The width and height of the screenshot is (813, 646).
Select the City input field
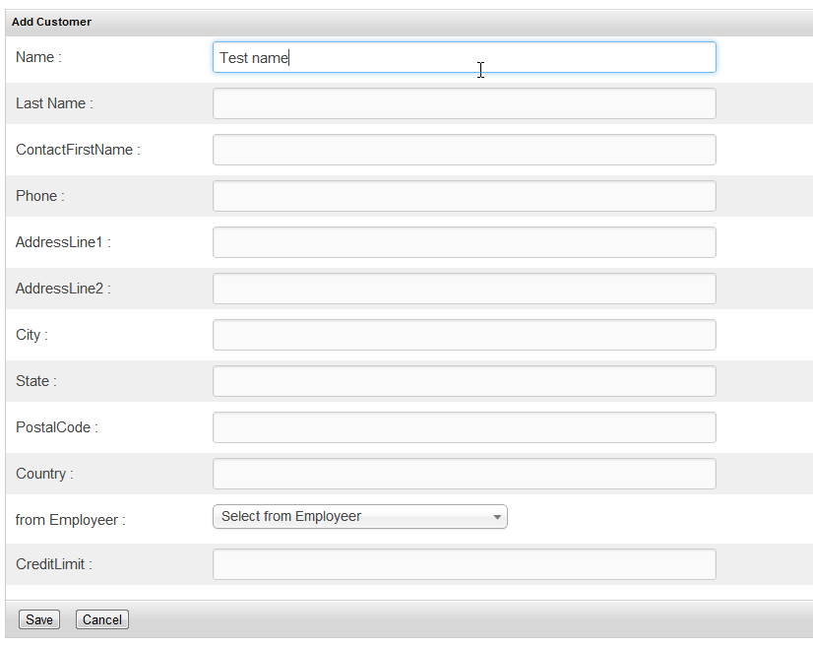(x=464, y=335)
